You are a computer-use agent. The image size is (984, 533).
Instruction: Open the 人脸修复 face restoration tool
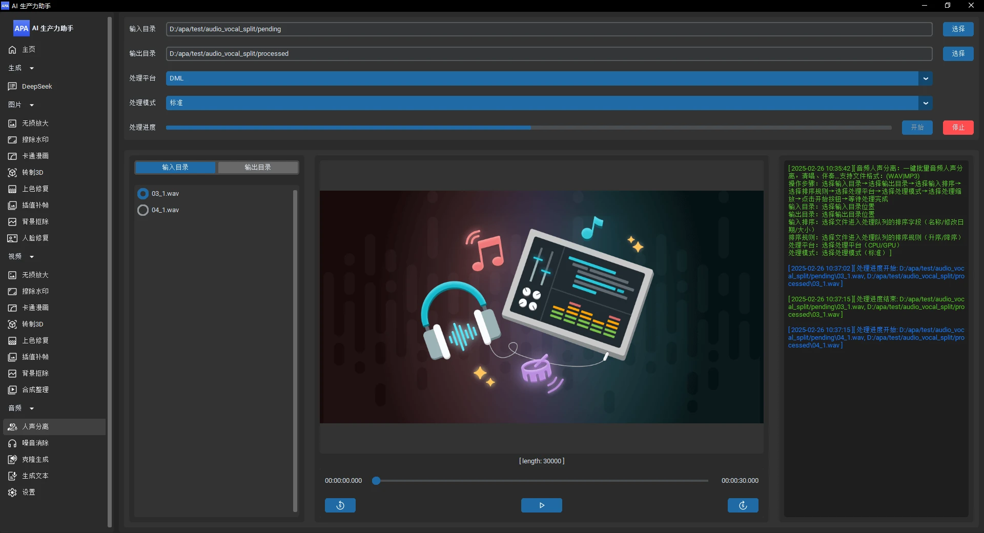[x=35, y=238]
